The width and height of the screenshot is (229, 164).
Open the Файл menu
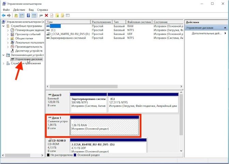pos(6,10)
